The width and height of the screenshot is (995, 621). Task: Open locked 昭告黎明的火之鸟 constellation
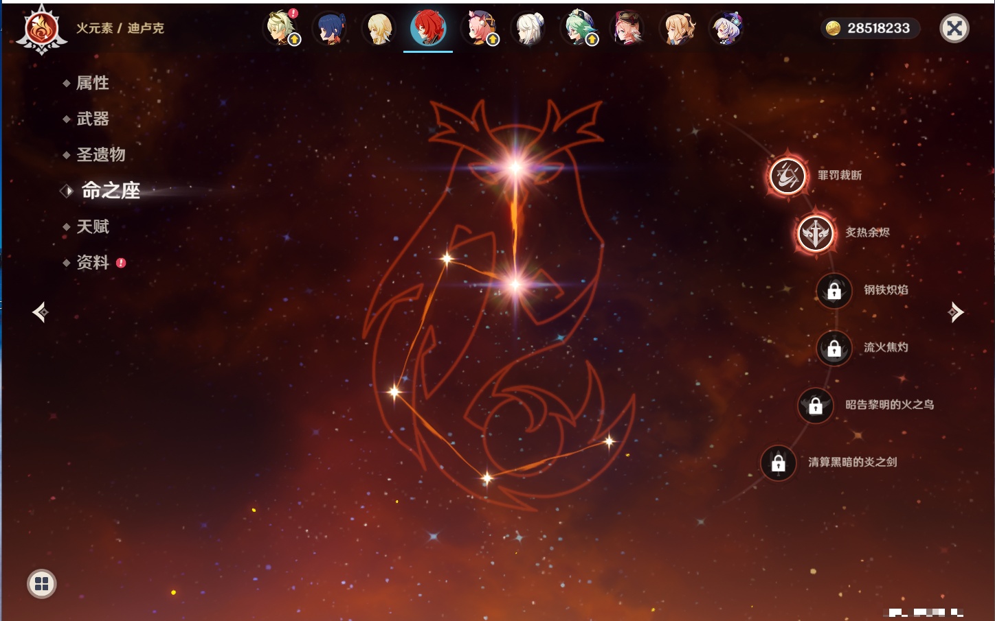pos(816,406)
